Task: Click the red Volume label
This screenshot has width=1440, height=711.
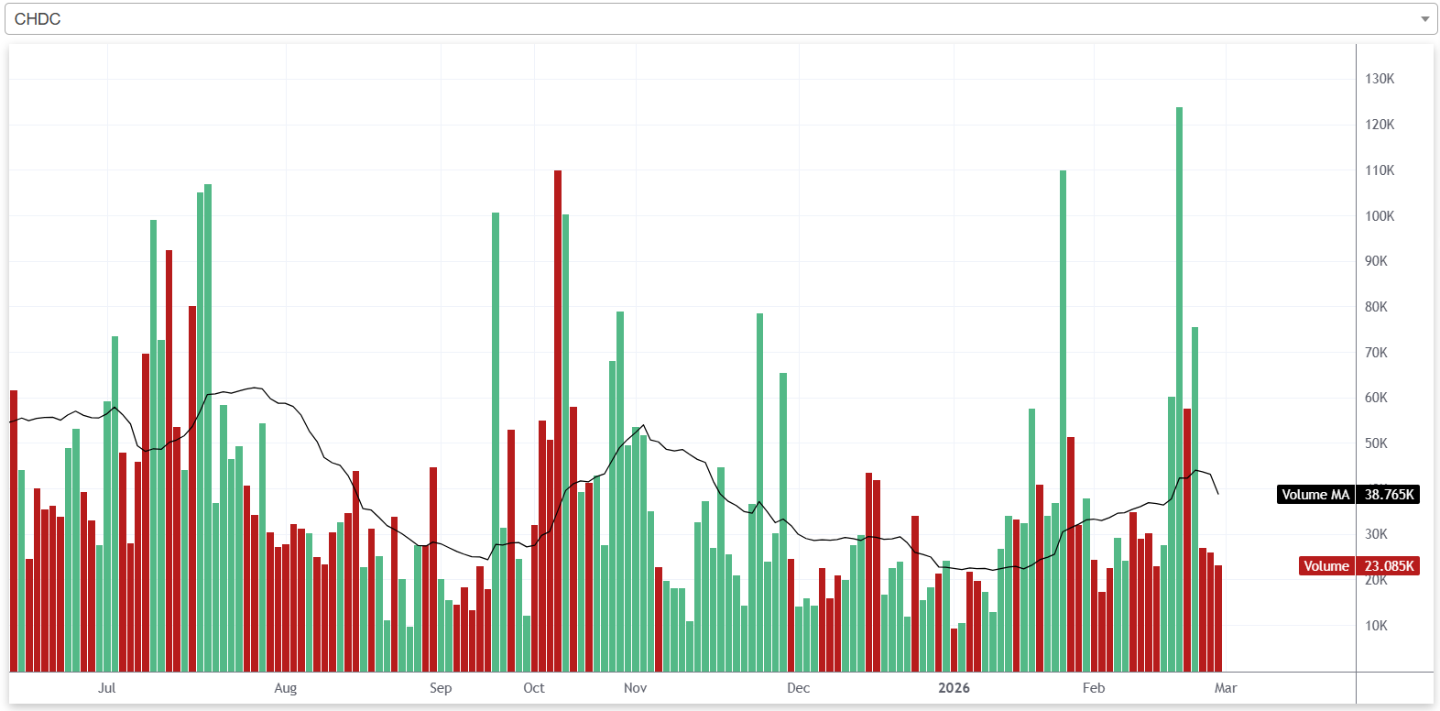Action: (x=1325, y=566)
